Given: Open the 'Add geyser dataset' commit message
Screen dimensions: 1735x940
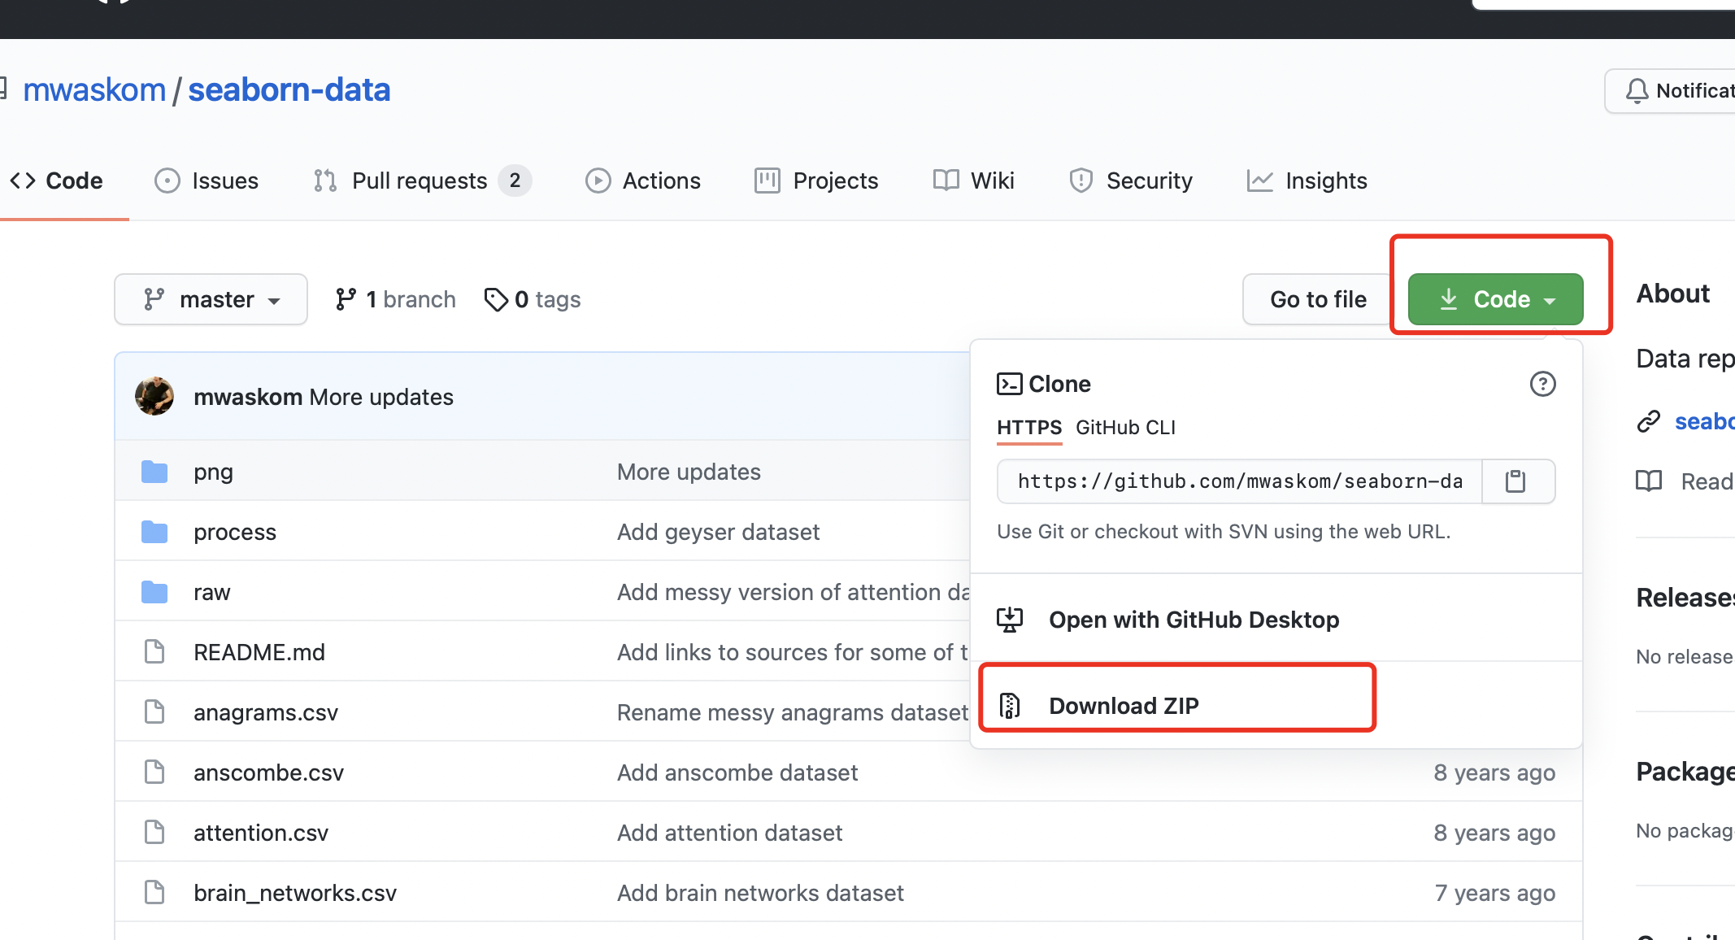Looking at the screenshot, I should 718,532.
